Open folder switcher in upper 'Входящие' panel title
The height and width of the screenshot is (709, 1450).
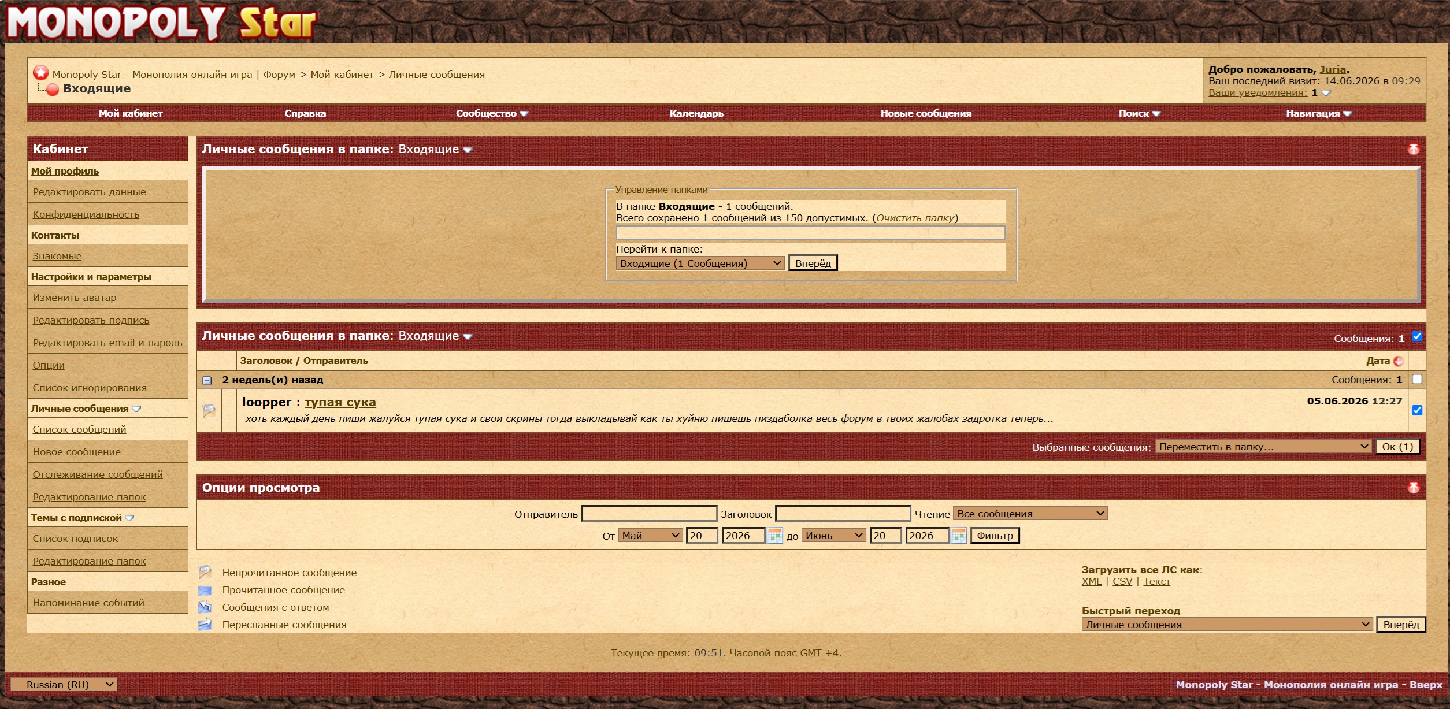pos(468,150)
